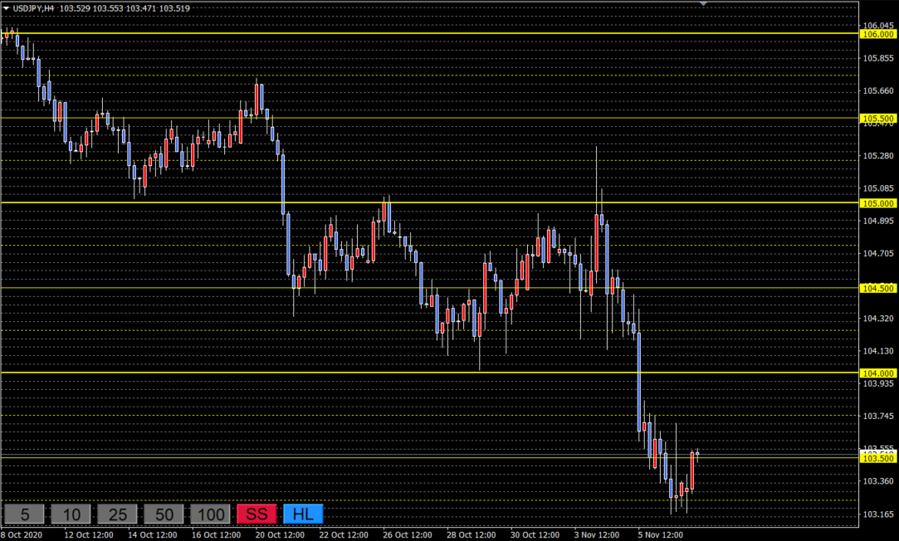Toggle the red SS button
Image resolution: width=899 pixels, height=541 pixels.
coord(257,514)
